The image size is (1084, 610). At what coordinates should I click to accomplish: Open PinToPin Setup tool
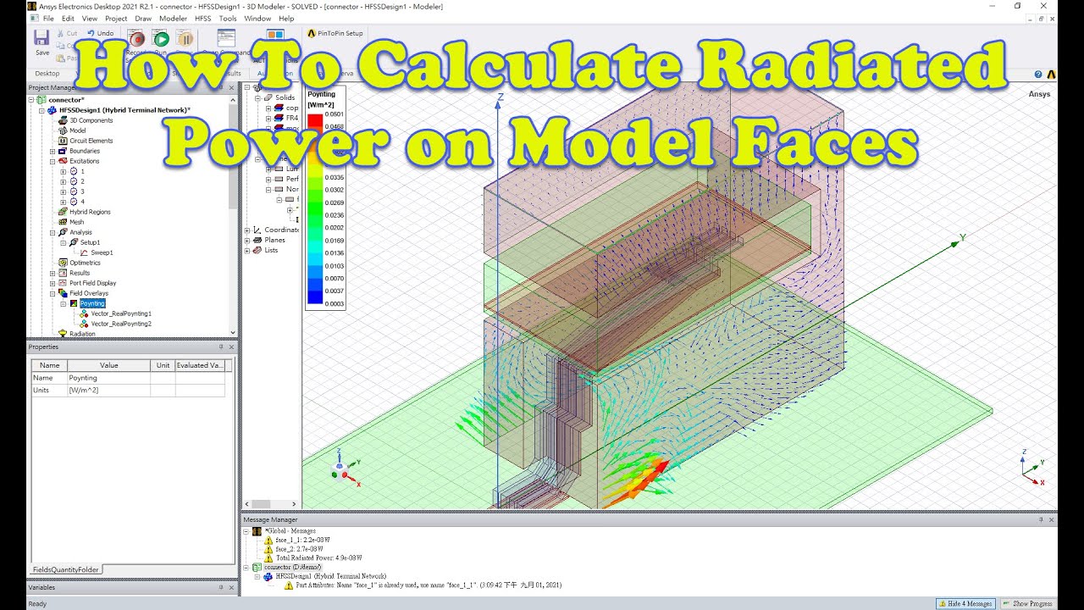[335, 33]
